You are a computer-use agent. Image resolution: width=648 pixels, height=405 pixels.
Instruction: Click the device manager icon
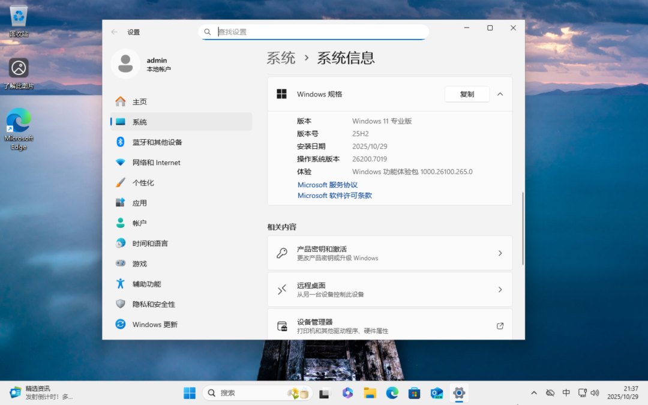coord(282,326)
